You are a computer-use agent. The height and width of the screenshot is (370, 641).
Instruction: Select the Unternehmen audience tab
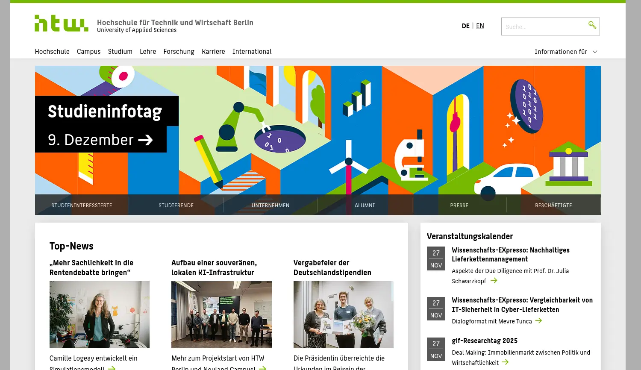270,205
